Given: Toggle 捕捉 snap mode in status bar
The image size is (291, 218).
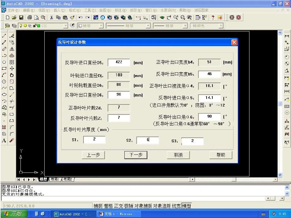Looking at the screenshot, I should pos(98,206).
